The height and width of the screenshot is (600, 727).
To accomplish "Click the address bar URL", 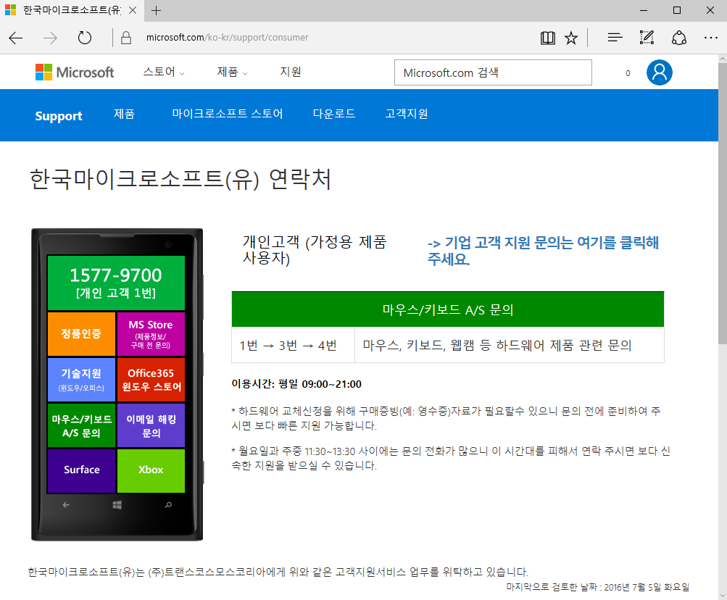I will [x=227, y=38].
